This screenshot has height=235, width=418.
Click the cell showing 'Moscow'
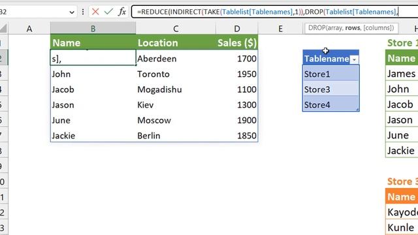tap(176, 120)
